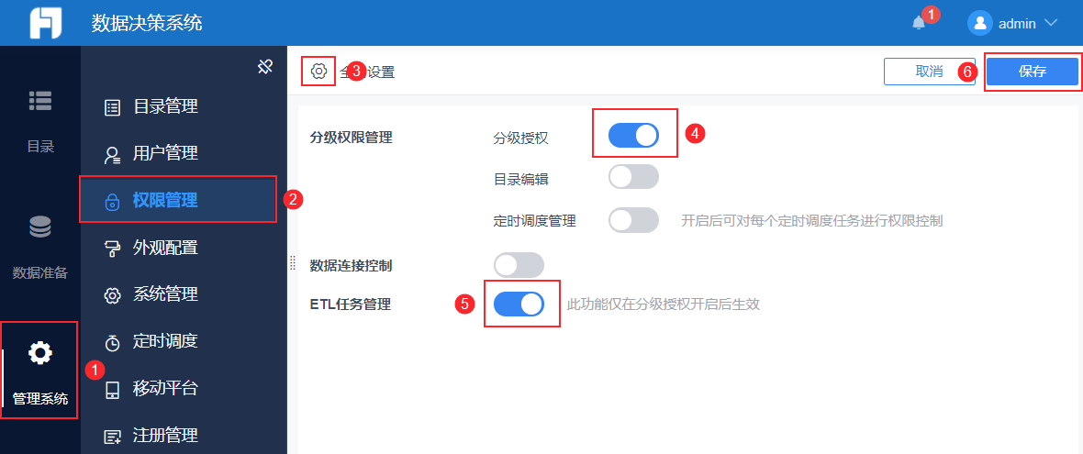The image size is (1083, 454).
Task: Click the sidebar resize drag handle
Action: [293, 262]
